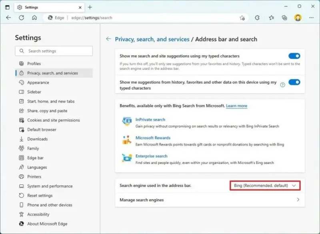Open the profile avatar
This screenshot has width=320, height=234.
(x=298, y=18)
